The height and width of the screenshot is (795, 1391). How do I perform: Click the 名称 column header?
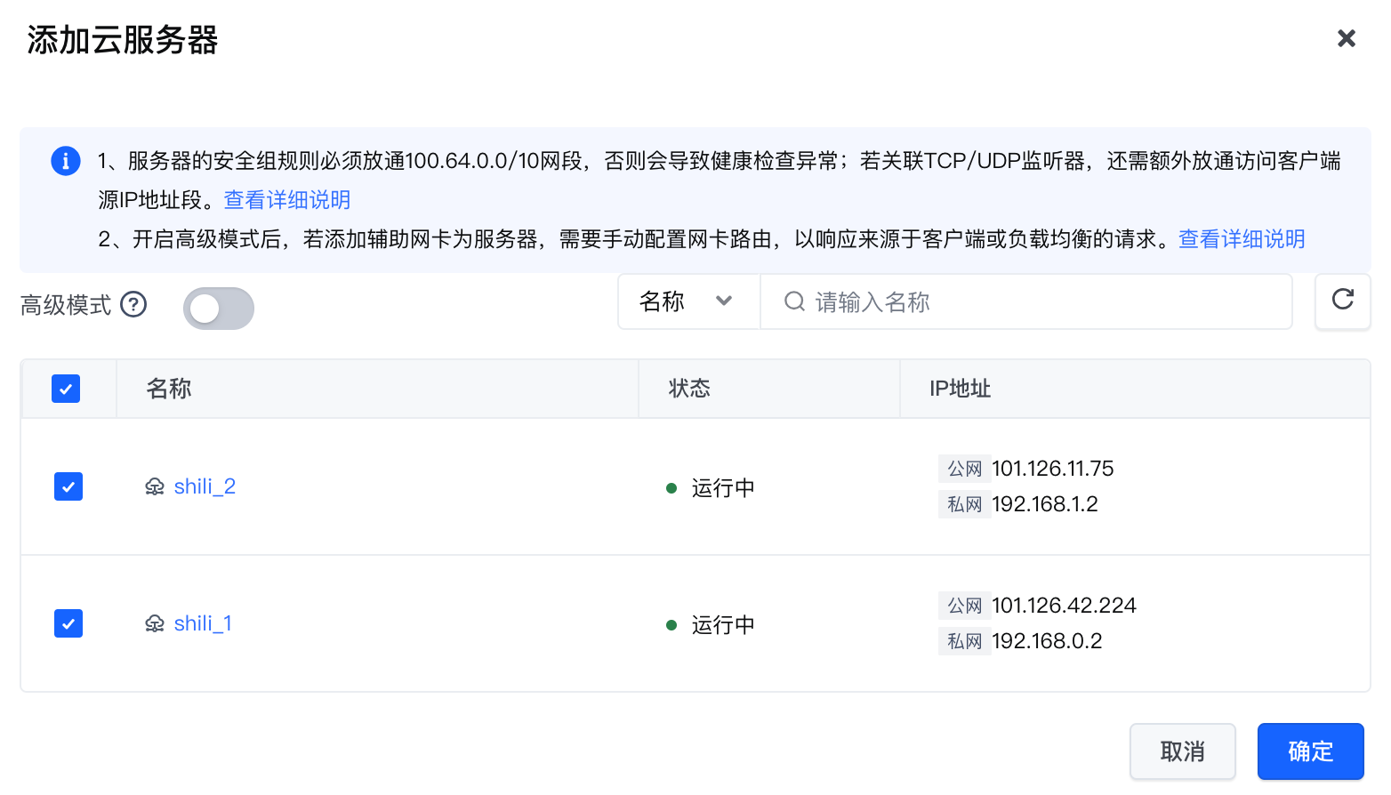tap(169, 389)
